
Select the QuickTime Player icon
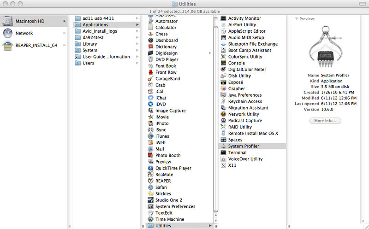pos(151,168)
